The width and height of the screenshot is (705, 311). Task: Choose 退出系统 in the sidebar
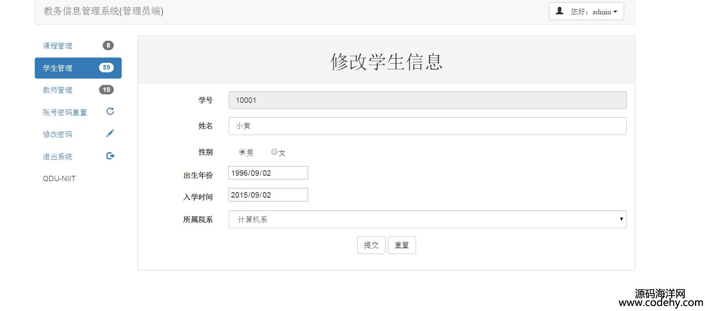point(78,156)
